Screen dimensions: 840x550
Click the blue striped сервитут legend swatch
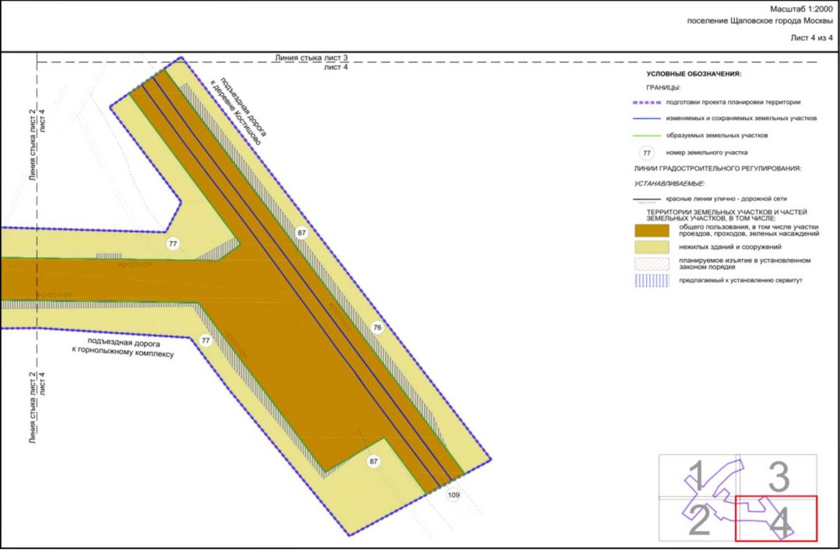[651, 280]
